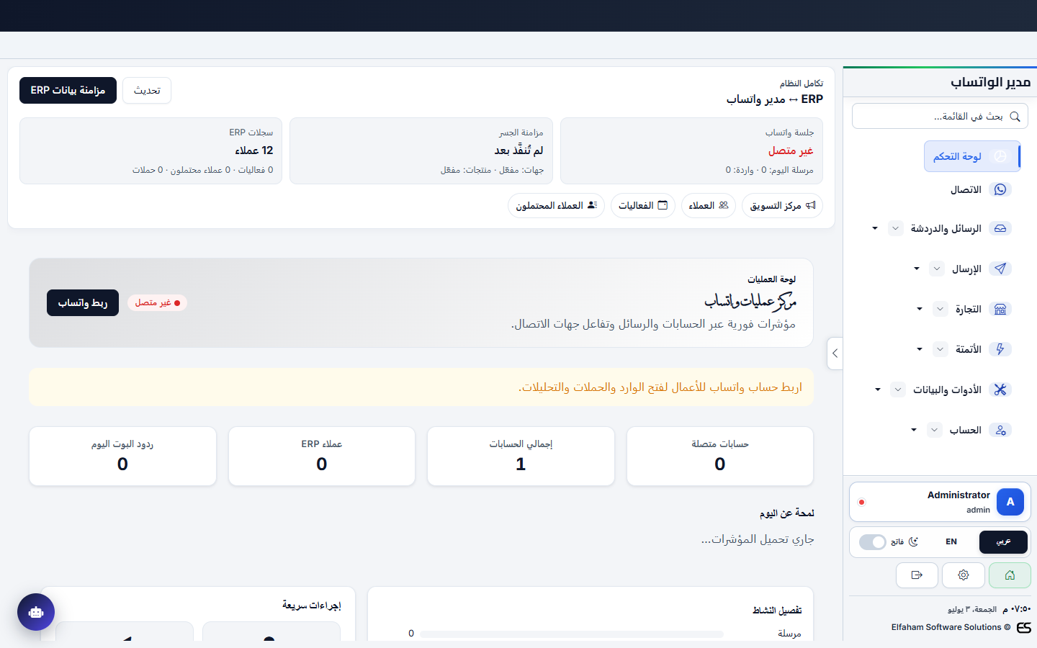Click the مرسلة activity progress bar

coord(572,634)
